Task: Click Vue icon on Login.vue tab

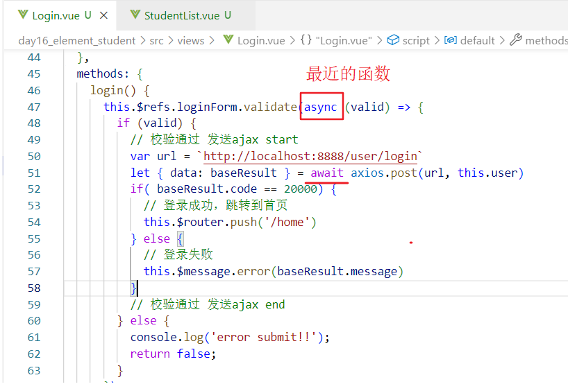Action: coord(23,15)
